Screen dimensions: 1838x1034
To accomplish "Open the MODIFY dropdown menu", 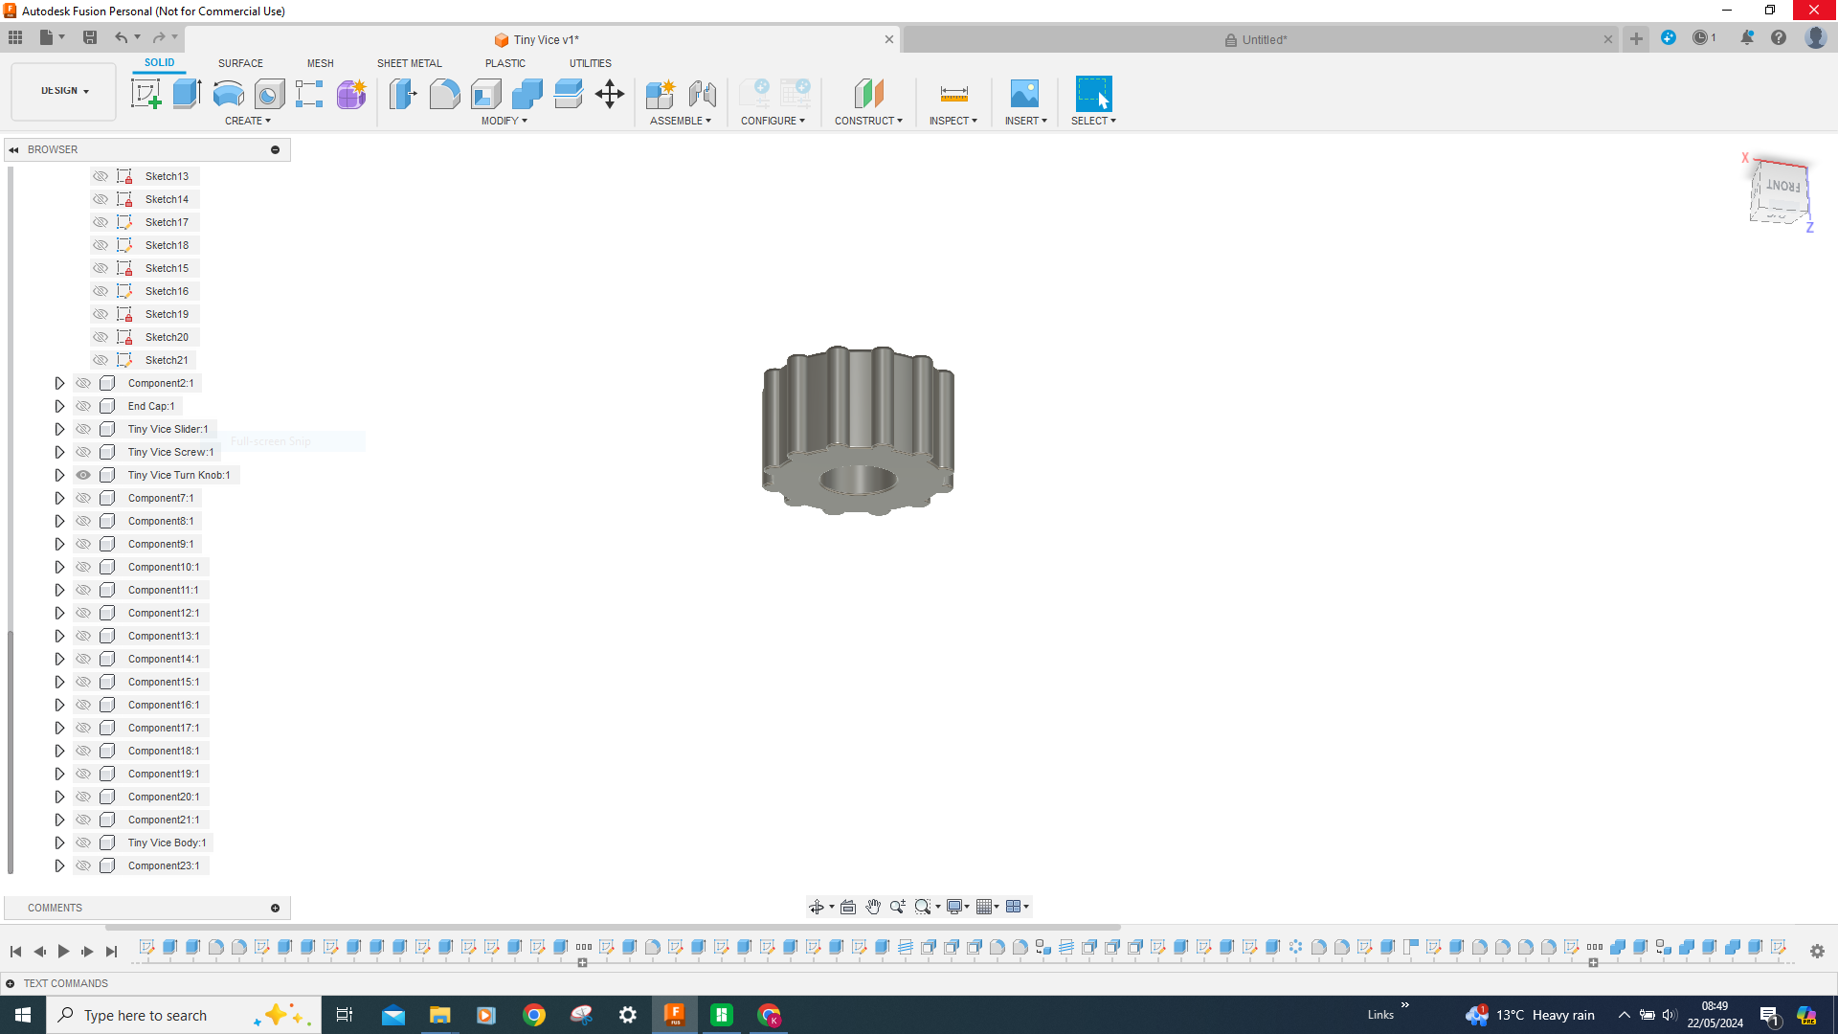I will click(x=504, y=121).
